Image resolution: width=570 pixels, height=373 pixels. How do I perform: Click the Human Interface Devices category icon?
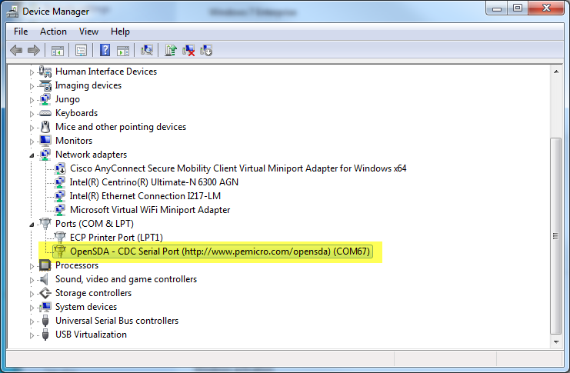click(x=45, y=72)
